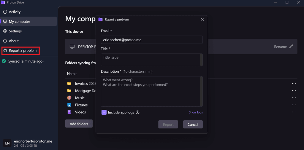Click the Title issue input field
304x150 pixels.
tap(152, 60)
